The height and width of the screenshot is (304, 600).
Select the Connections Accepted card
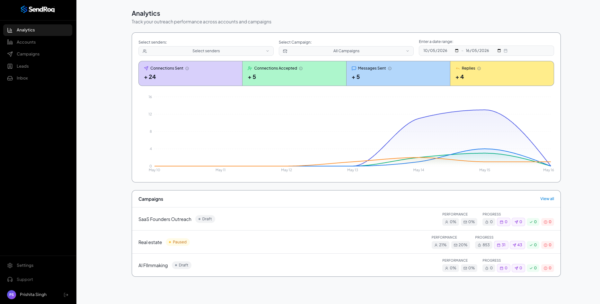coord(294,73)
